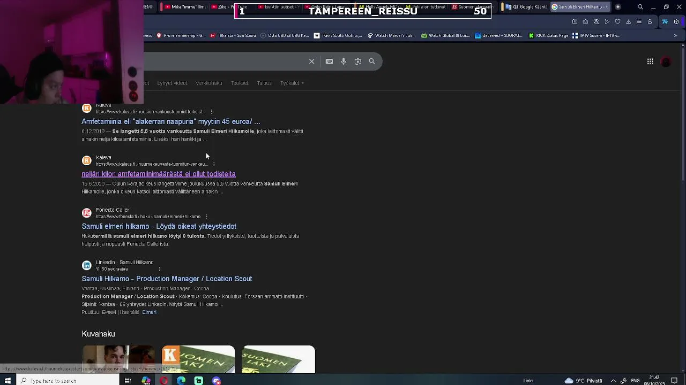
Task: Click the Elmeri "Hae tällä" link
Action: click(149, 312)
